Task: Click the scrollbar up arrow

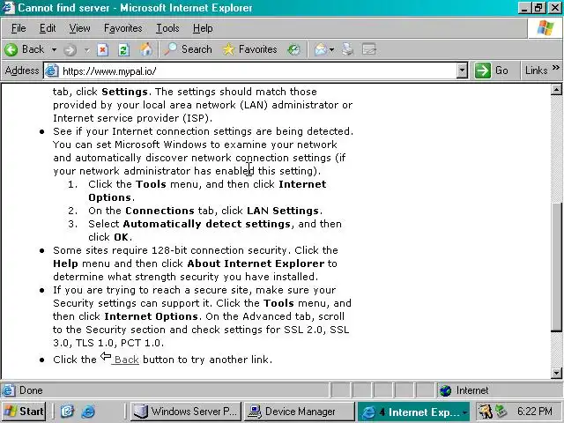Action: tap(556, 90)
